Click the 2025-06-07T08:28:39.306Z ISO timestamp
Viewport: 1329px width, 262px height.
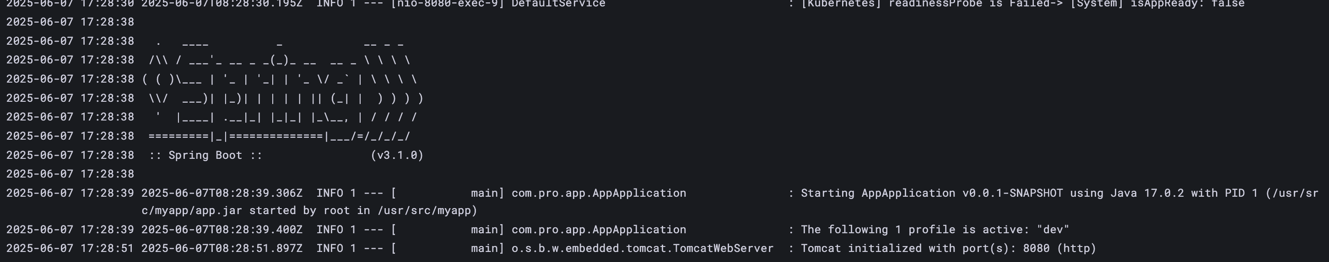tap(222, 194)
